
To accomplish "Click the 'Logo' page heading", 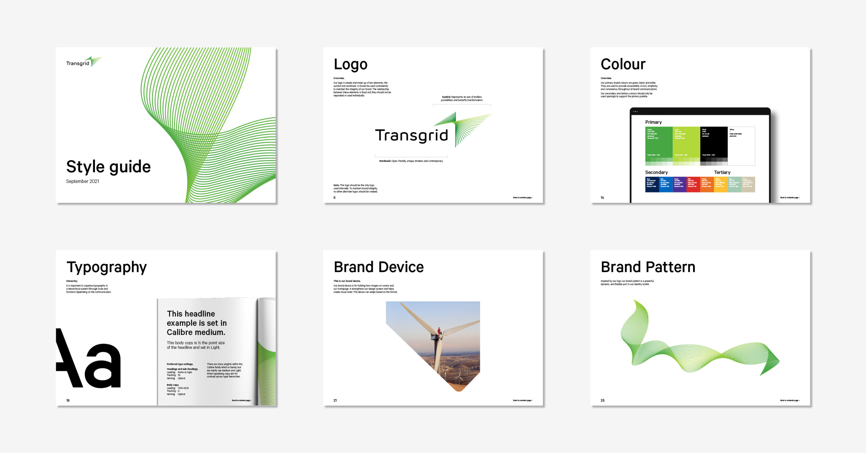I will (350, 65).
